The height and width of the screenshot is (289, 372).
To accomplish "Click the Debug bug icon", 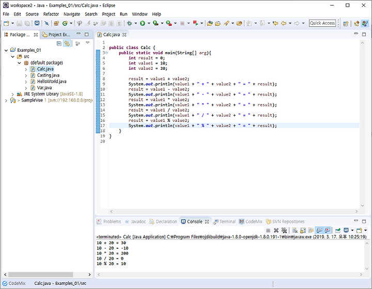I will pos(130,23).
